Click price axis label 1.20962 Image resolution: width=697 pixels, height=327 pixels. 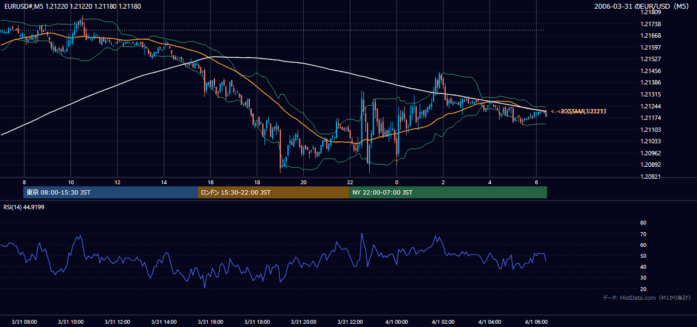(x=650, y=153)
